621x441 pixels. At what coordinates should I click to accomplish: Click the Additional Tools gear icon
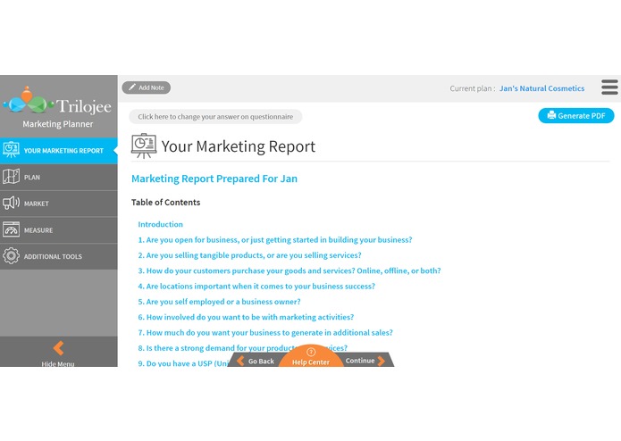point(11,256)
